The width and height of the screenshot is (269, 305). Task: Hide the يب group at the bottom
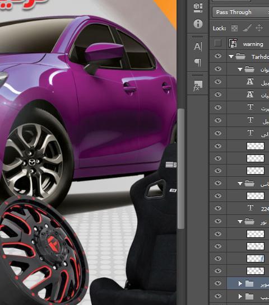click(218, 296)
